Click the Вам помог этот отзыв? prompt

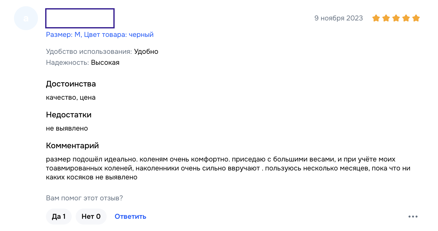tap(84, 198)
